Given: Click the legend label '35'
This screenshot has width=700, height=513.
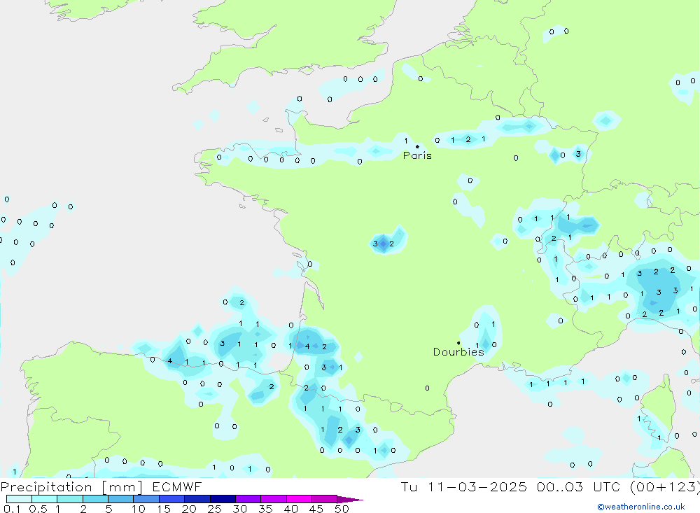Looking at the screenshot, I should [265, 509].
